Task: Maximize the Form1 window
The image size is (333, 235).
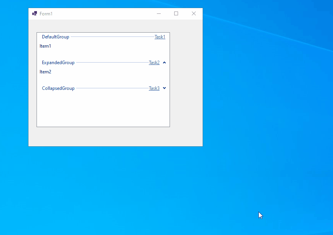Action: [x=176, y=13]
